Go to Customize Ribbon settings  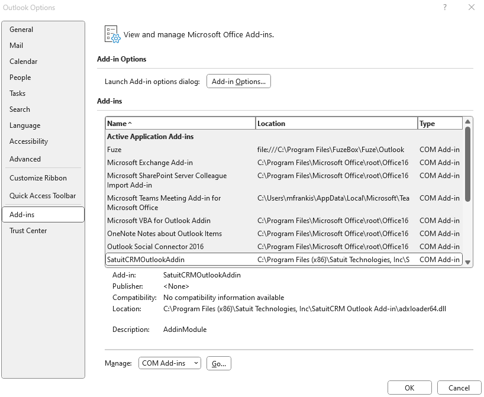pos(43,178)
